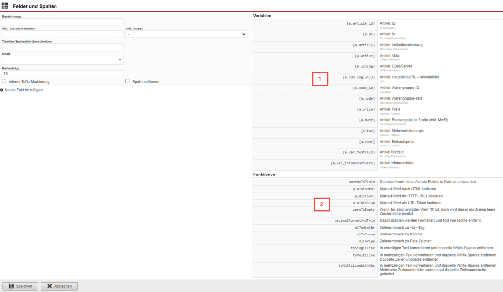Click inside the Bezeichnung input field
This screenshot has height=292, width=503.
[62, 21]
